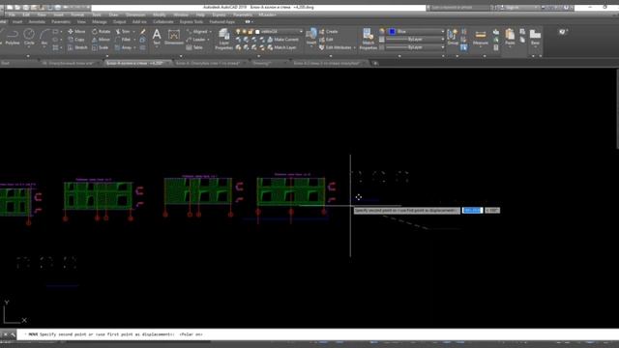
Task: Click Match Properties icon
Action: [x=368, y=39]
